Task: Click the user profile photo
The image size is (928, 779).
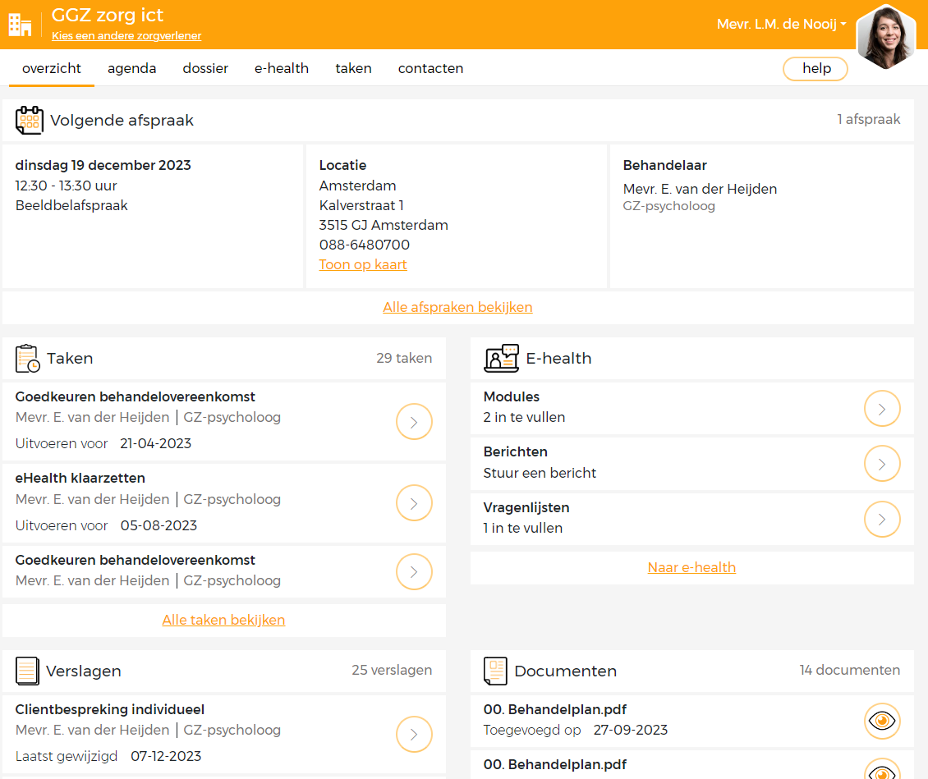Action: pos(885,36)
